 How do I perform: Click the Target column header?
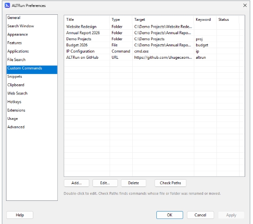click(x=163, y=19)
